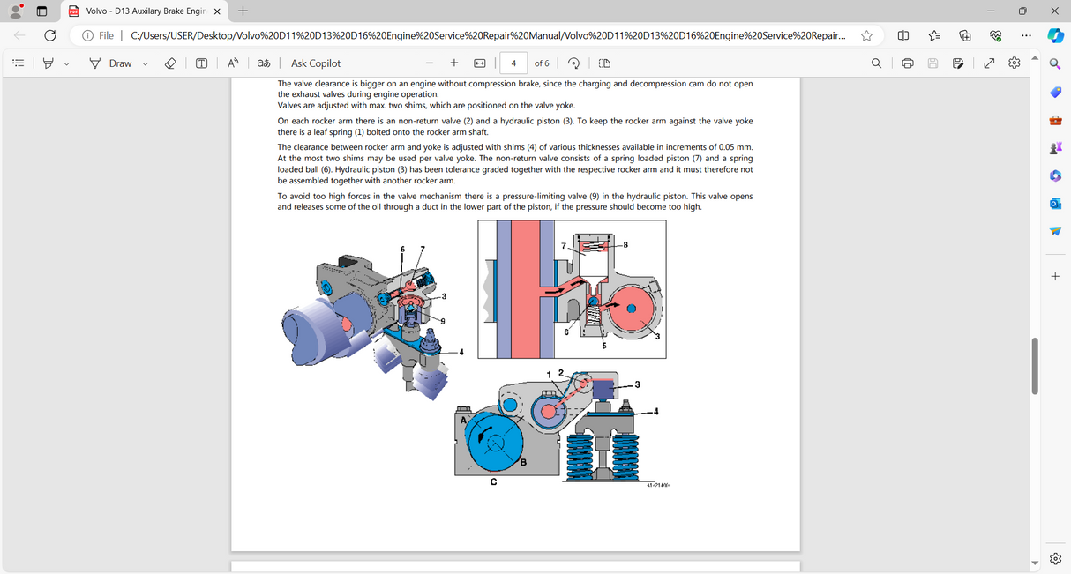Select the Erase tool
The width and height of the screenshot is (1071, 574).
(x=170, y=63)
